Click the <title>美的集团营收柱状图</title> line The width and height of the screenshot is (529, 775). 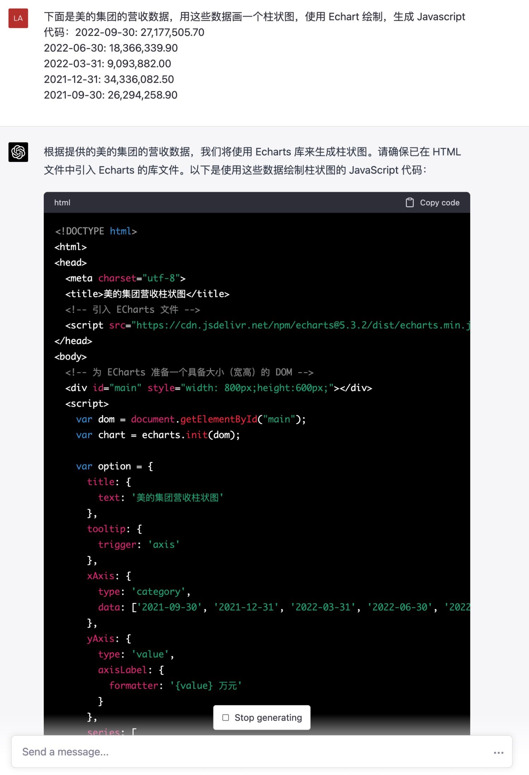pos(147,294)
